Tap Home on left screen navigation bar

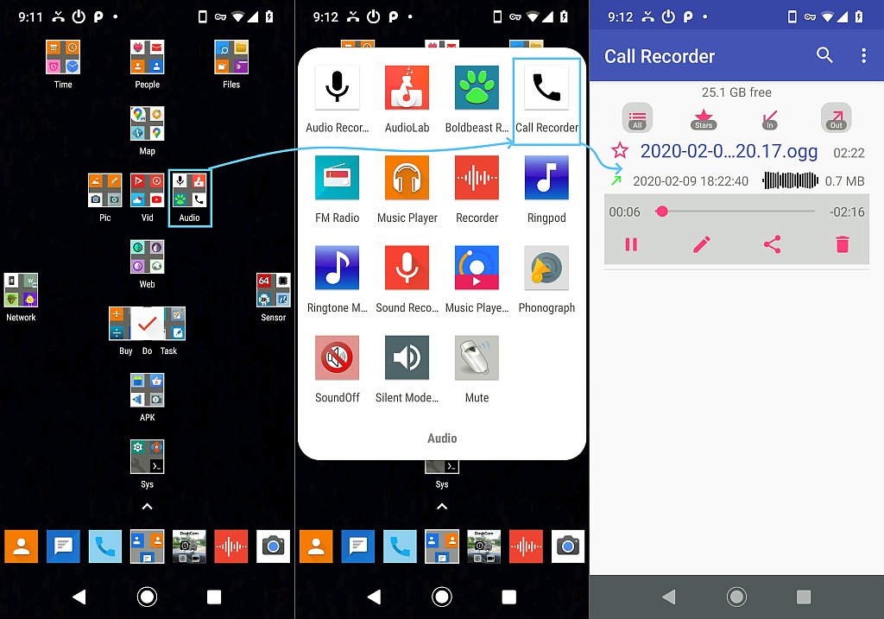(x=147, y=597)
